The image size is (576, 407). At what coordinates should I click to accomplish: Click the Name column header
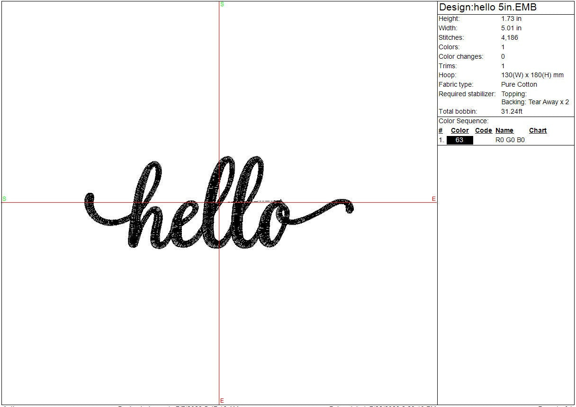(504, 131)
